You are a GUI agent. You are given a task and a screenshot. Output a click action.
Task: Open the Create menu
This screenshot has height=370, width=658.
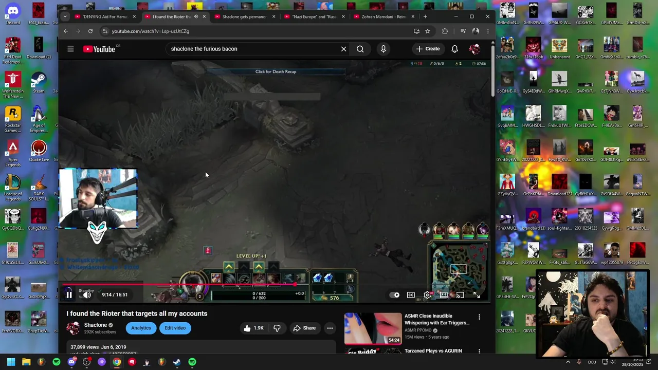428,49
